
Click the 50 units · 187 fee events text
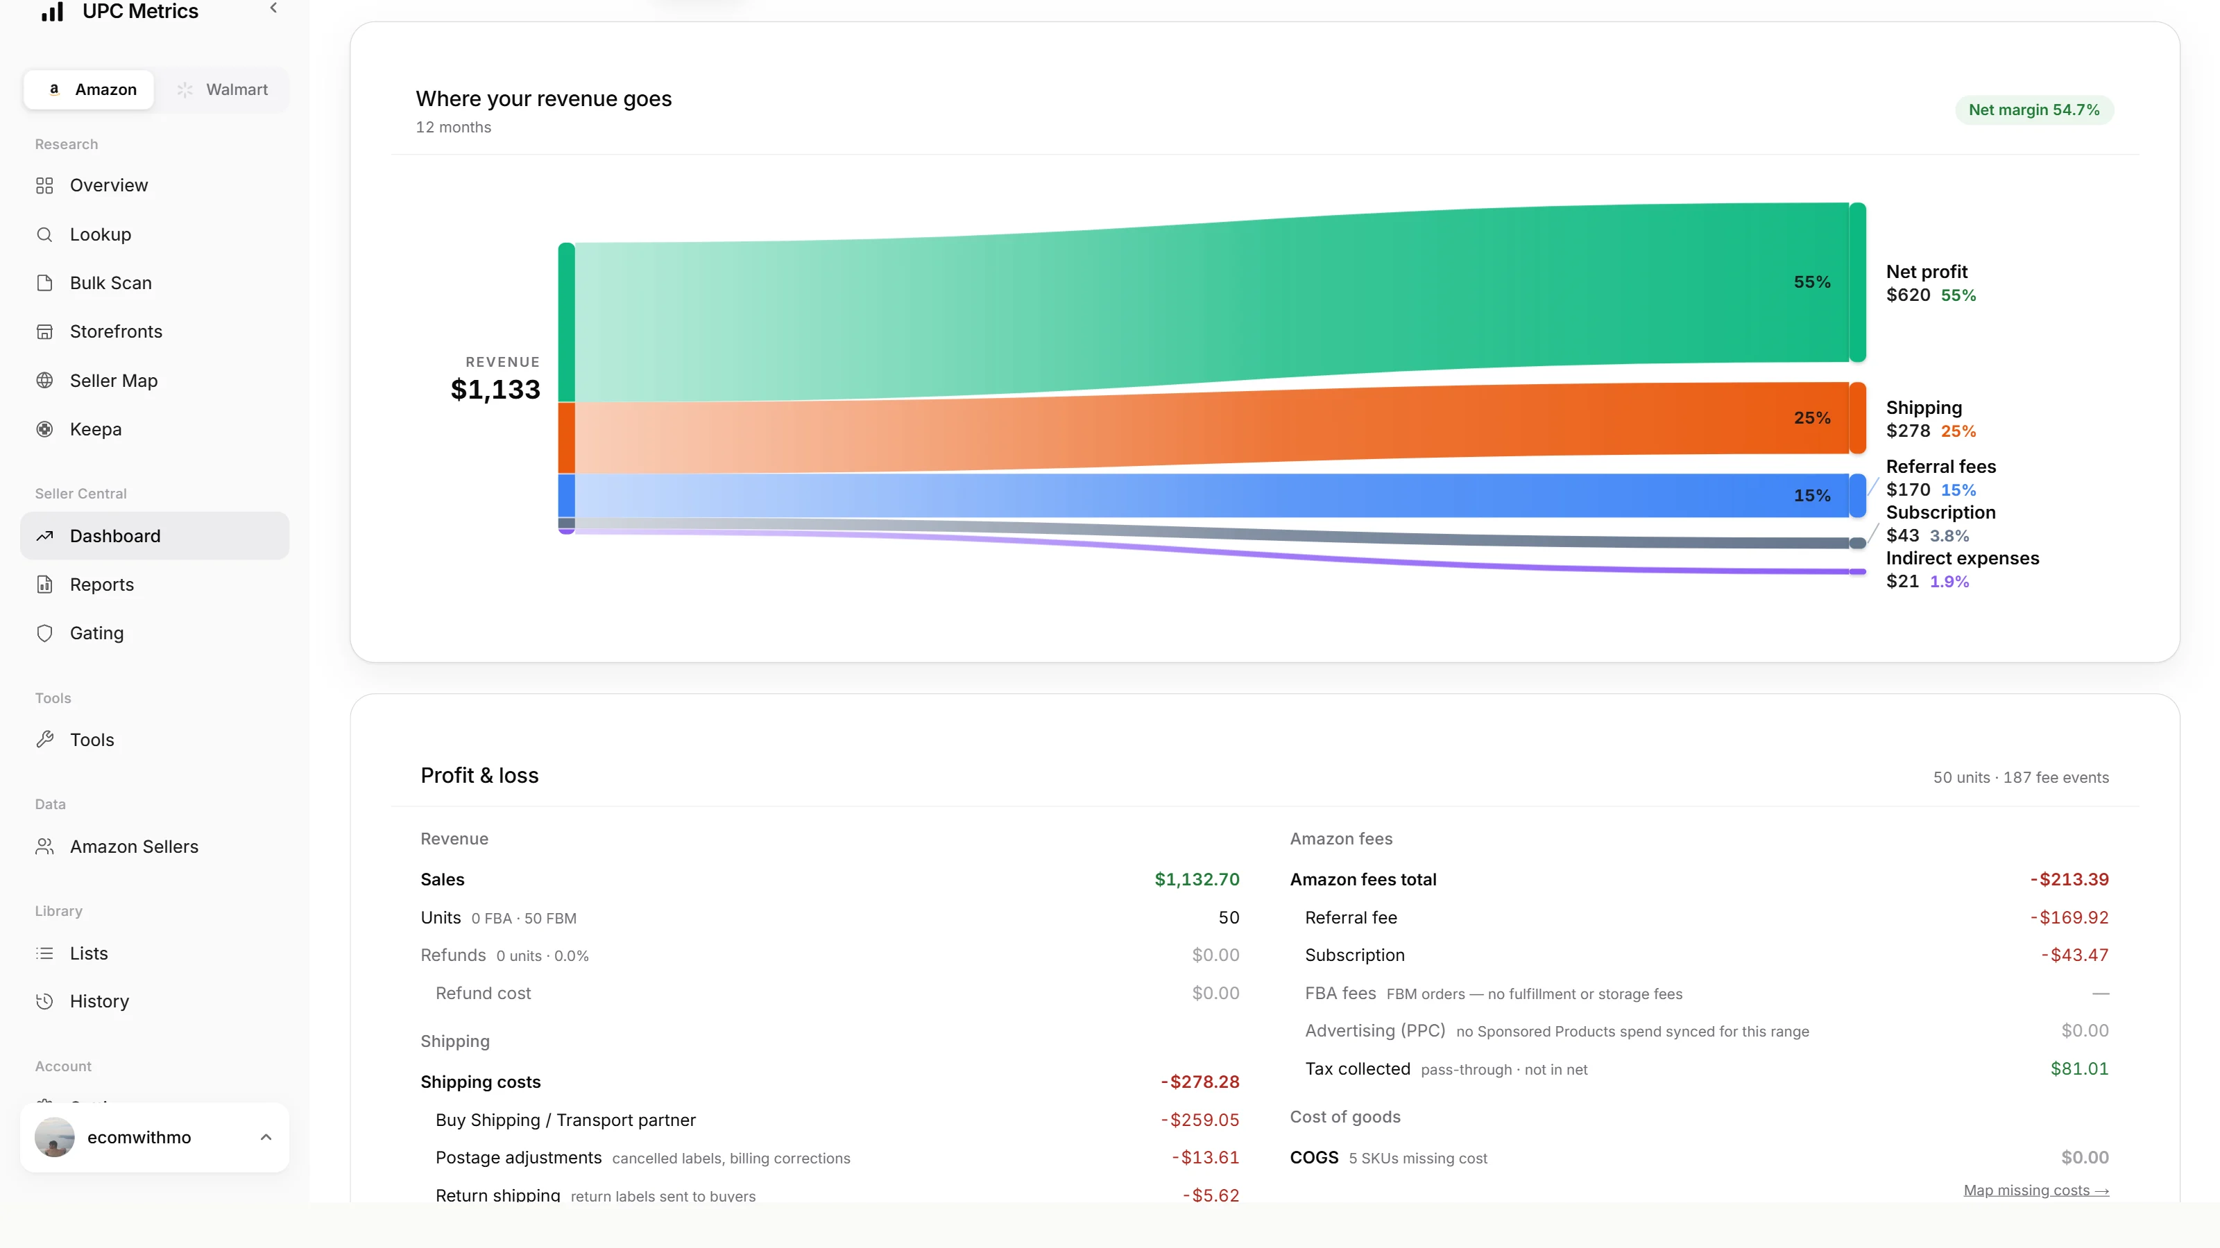pyautogui.click(x=2021, y=777)
